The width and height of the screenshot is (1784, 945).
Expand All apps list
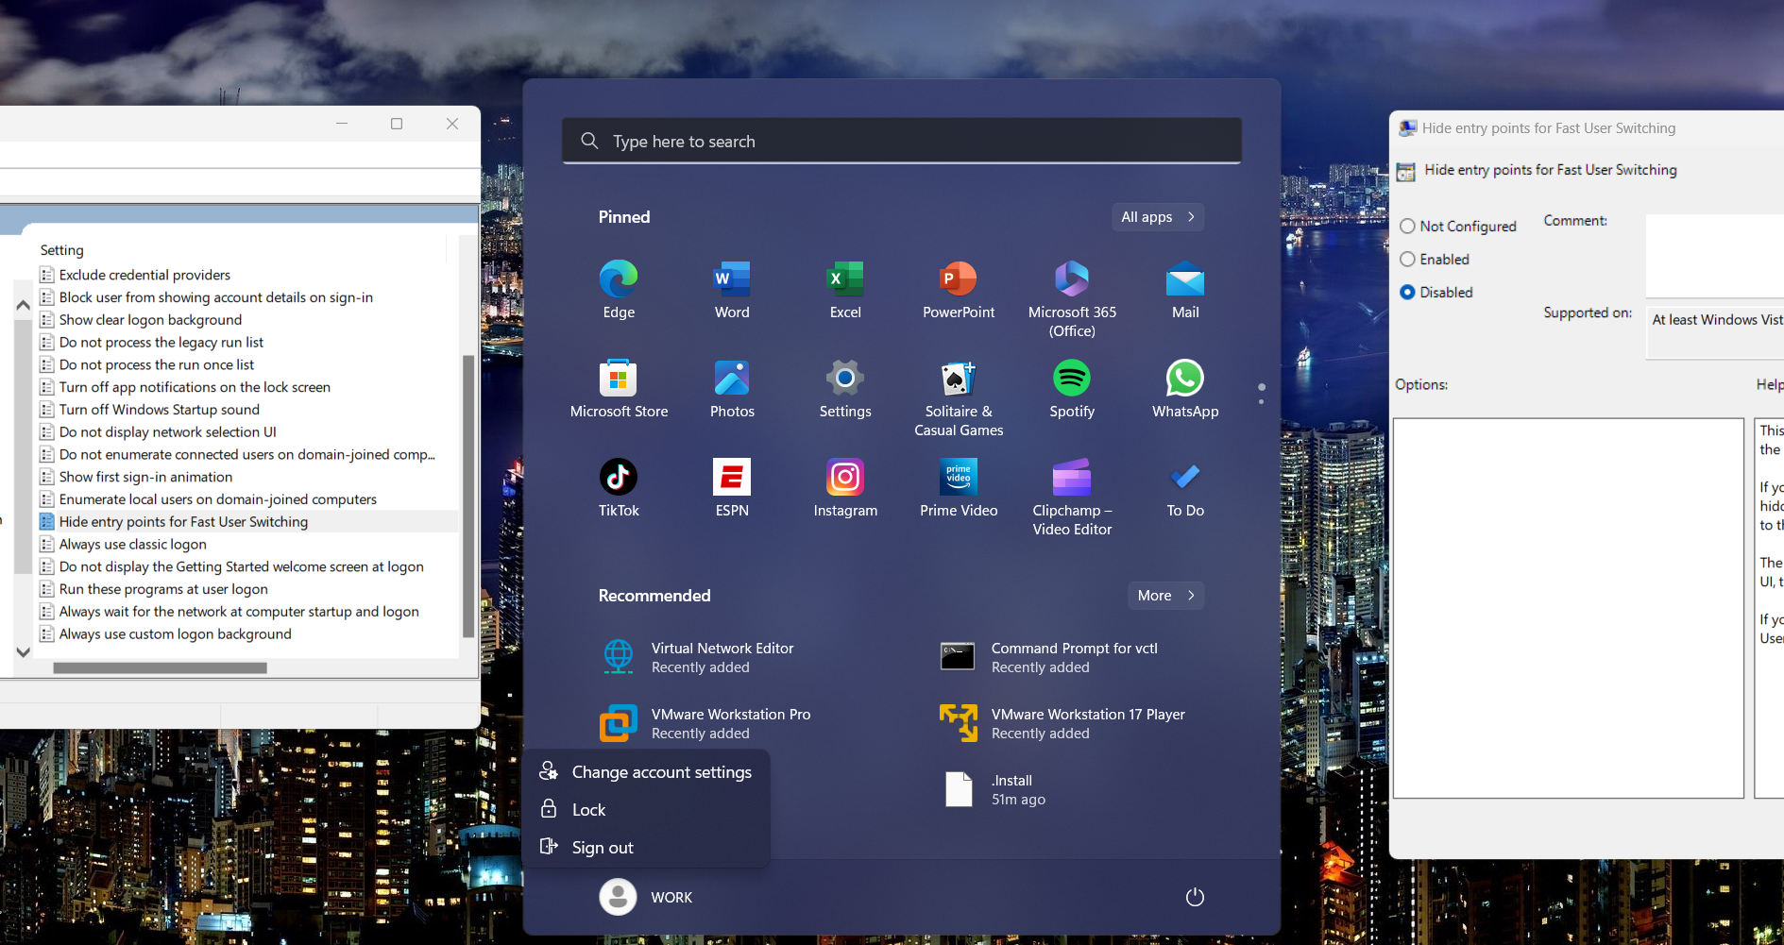(1158, 217)
